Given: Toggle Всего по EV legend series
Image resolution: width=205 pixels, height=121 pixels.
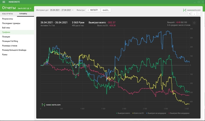Looking at the screenshot, I should pyautogui.click(x=138, y=113).
